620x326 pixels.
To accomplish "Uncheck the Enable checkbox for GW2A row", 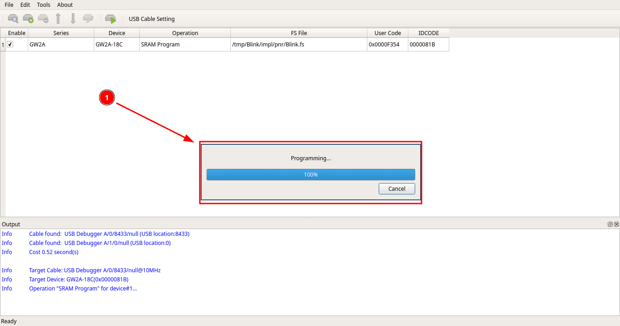I will [10, 44].
